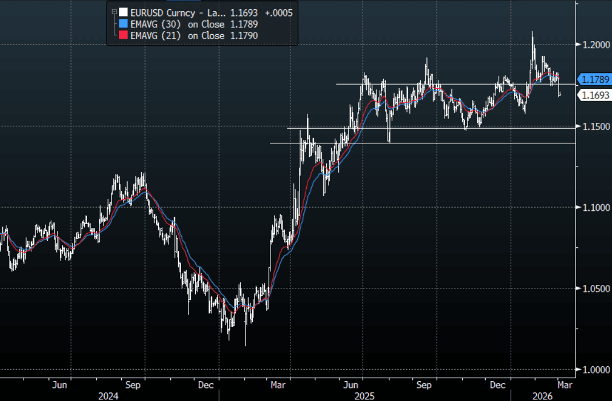Click the 2026 year label on time axis
The width and height of the screenshot is (612, 401).
click(x=542, y=394)
